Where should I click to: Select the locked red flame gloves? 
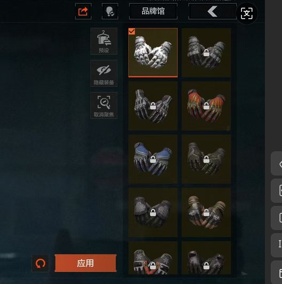(x=206, y=106)
